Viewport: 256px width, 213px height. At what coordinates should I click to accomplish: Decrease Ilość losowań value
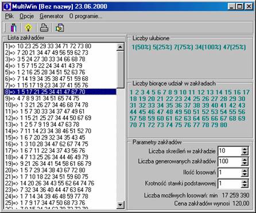pos(245,175)
